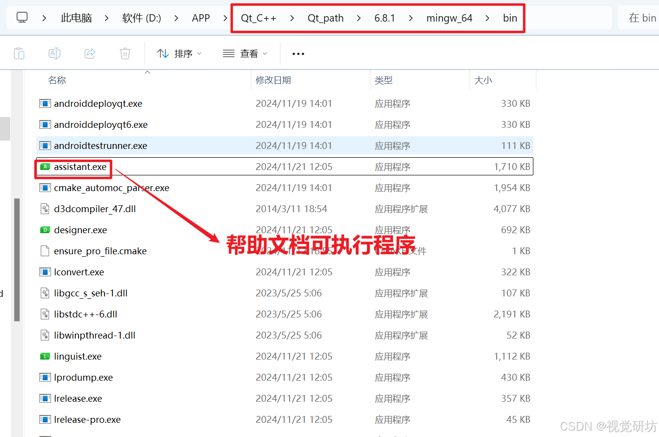Navigate to the Qt_C++ breadcrumb folder
659x437 pixels.
click(259, 18)
